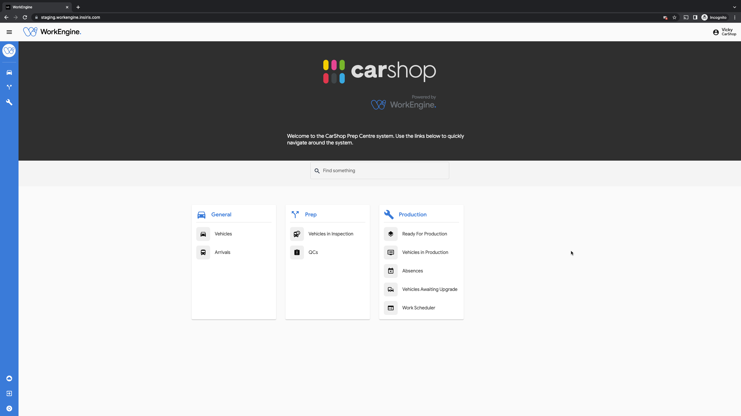Click the WorkEngine round logo in sidebar
Screen dimensions: 741x416
[x=9, y=51]
